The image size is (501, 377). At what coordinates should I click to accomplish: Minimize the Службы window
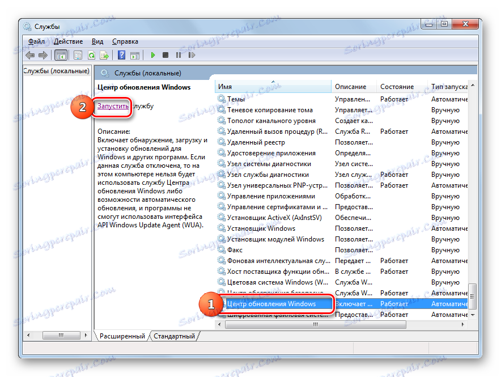click(429, 24)
